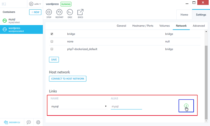Open the link NAME dropdown showing mysql
This screenshot has height=126, width=210.
pyautogui.click(x=79, y=106)
